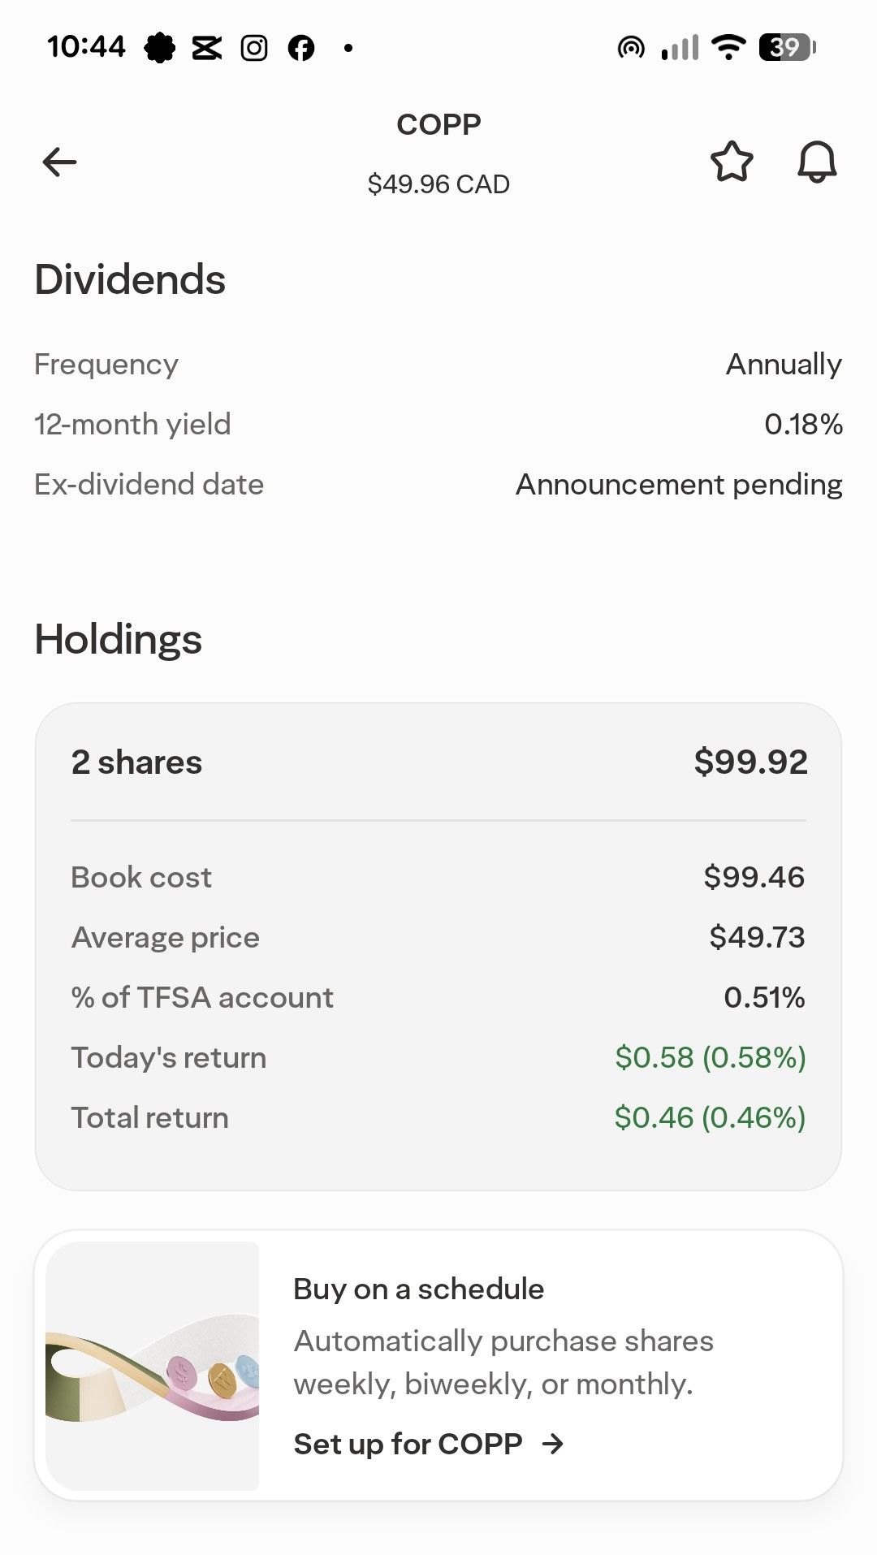The image size is (877, 1555).
Task: Tap the Today's return value
Action: click(x=710, y=1057)
